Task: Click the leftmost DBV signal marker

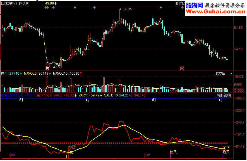Action: click(12, 155)
